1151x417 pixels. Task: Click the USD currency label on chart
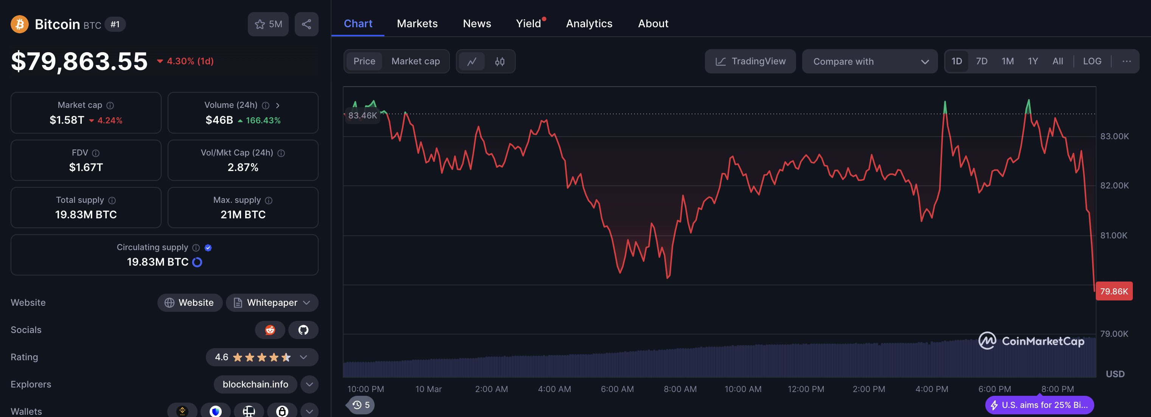[1115, 373]
